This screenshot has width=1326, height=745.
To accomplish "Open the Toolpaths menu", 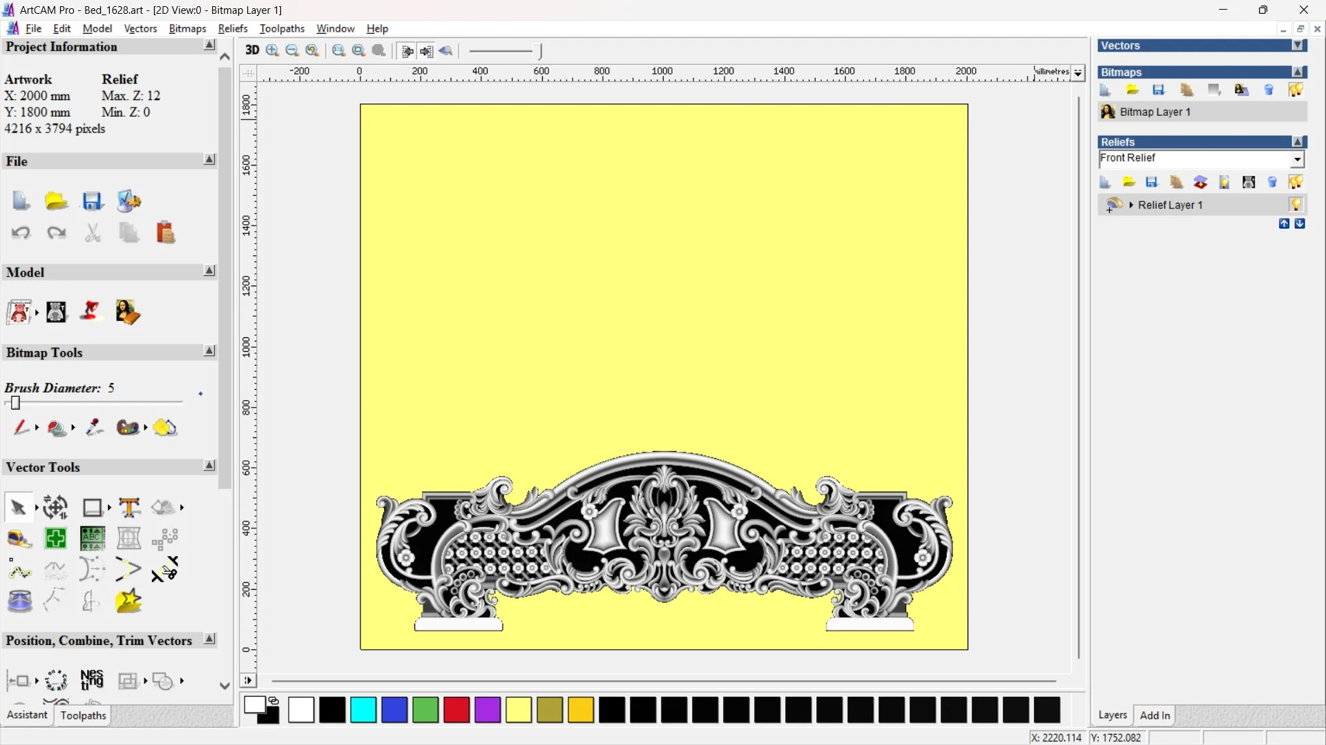I will click(282, 28).
